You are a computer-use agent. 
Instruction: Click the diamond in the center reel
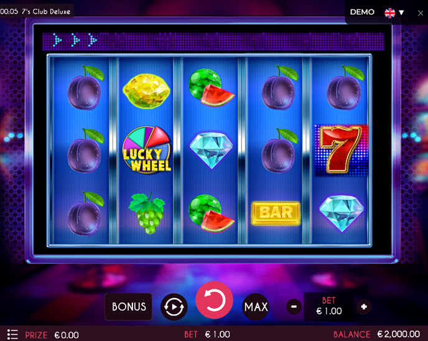(212, 150)
